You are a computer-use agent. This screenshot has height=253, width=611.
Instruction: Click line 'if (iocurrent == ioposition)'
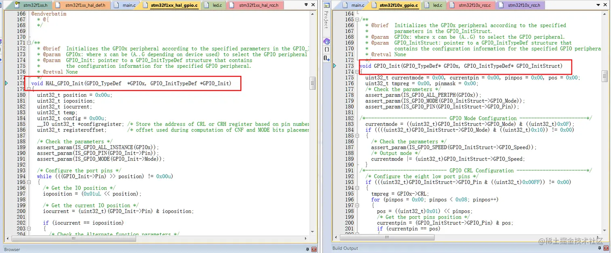83,223
